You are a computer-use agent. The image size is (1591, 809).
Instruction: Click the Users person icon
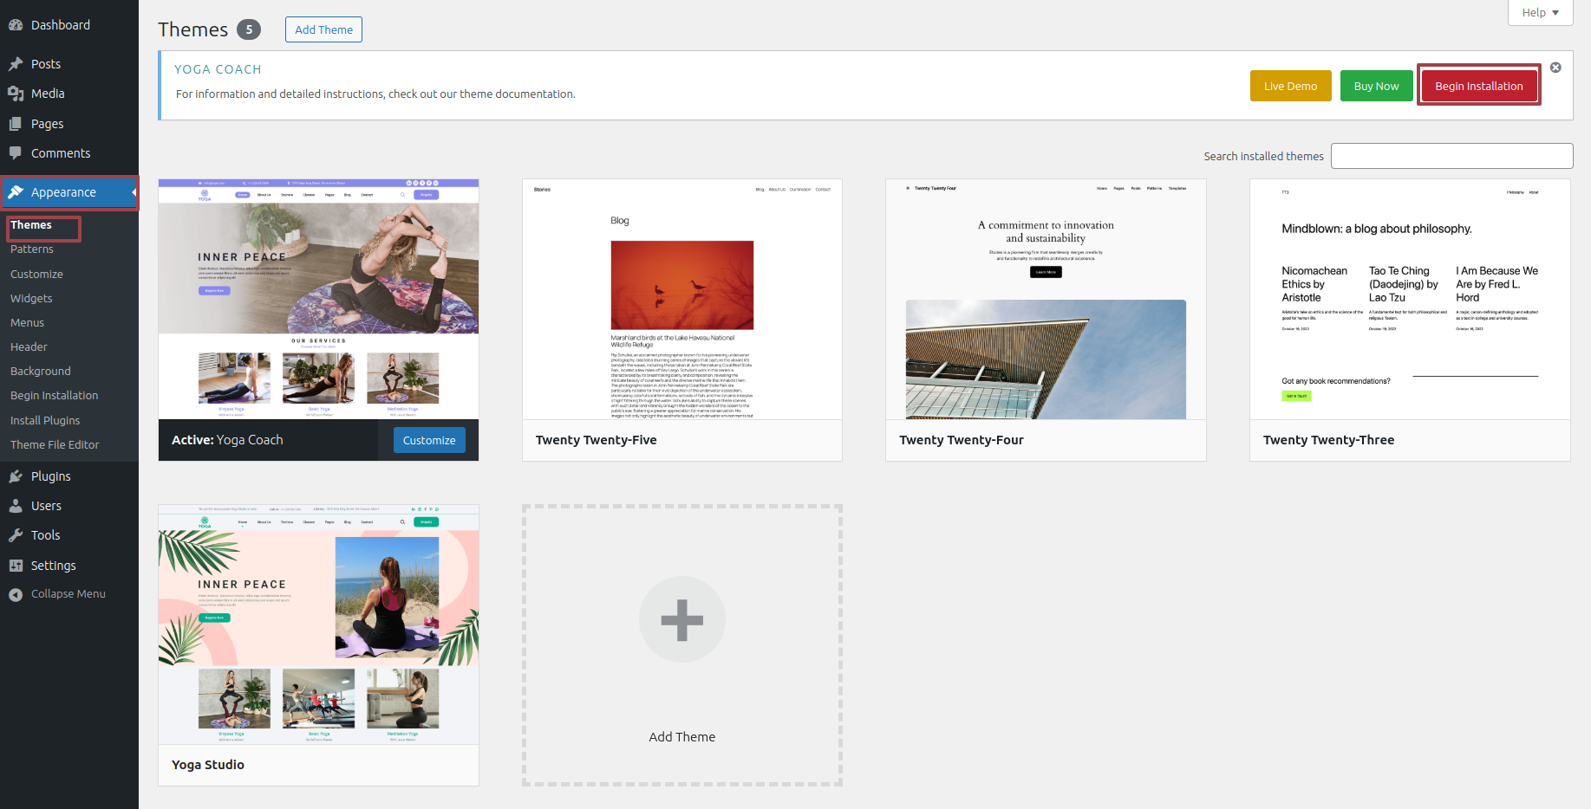(x=16, y=506)
